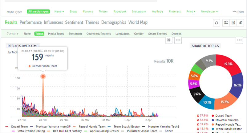Switch to the Sentiment tab
247x133 pixels.
pos(74,23)
